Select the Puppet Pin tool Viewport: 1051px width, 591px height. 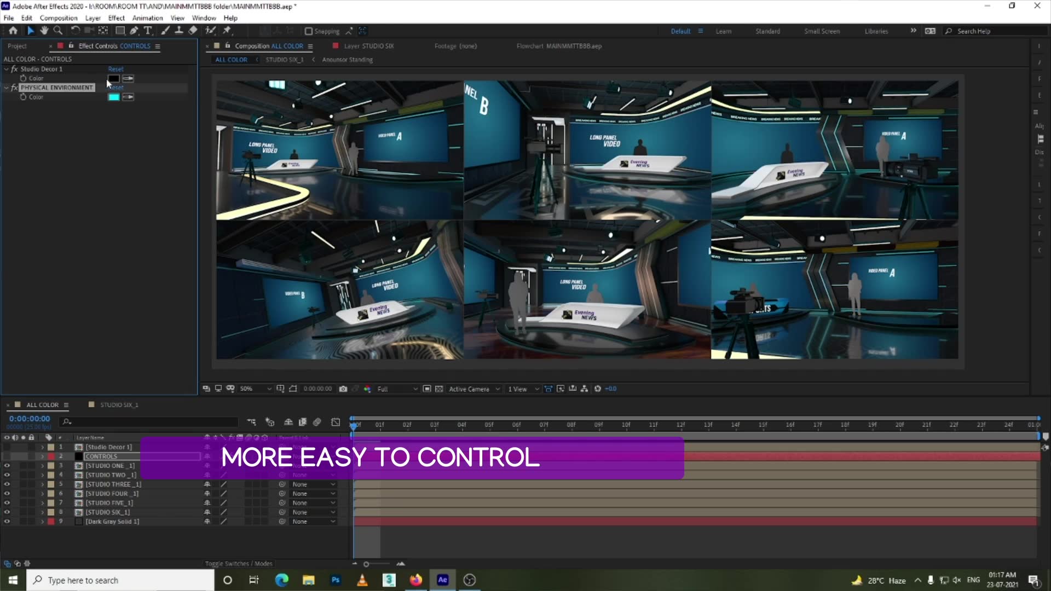227,31
